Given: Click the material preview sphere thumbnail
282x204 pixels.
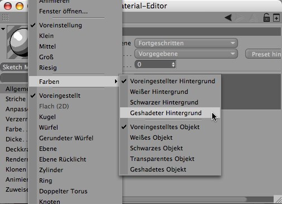Looking at the screenshot, I should coord(18,42).
